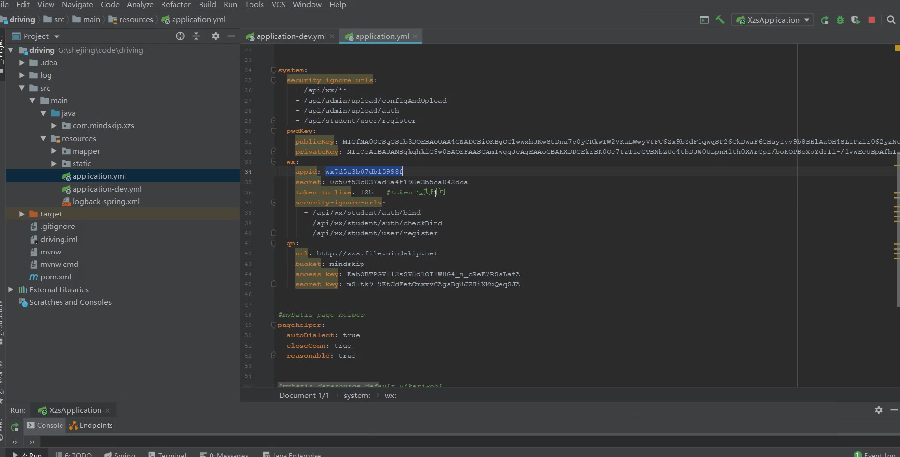Image resolution: width=900 pixels, height=457 pixels.
Task: Switch to application-dev.yml editor tab
Action: tap(290, 36)
